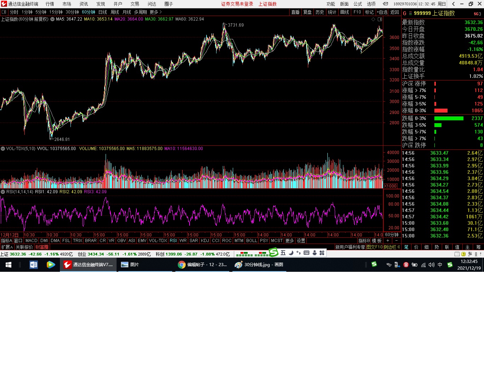The image size is (484, 367).
Task: Toggle the Sogou moon (Chinese/English) icon
Action: point(291,253)
